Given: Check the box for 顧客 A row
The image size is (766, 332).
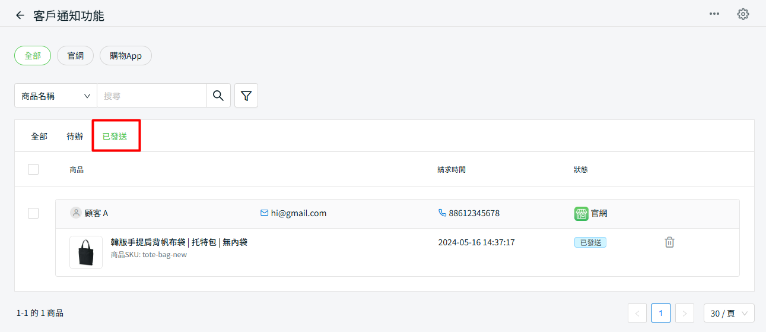Looking at the screenshot, I should point(33,213).
